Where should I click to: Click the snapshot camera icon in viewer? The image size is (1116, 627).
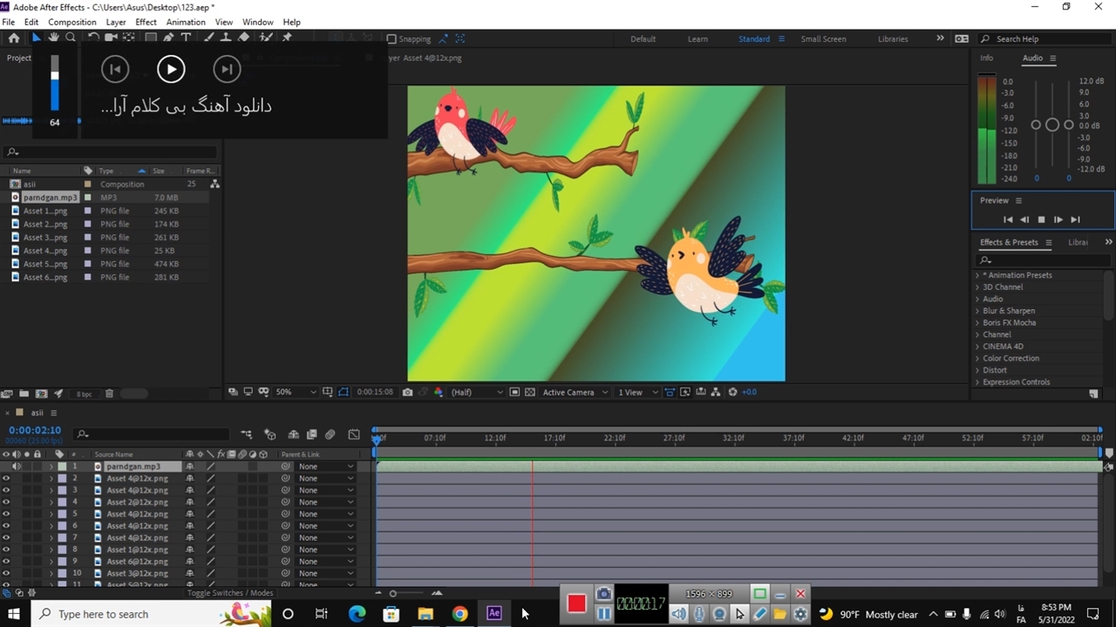click(407, 393)
